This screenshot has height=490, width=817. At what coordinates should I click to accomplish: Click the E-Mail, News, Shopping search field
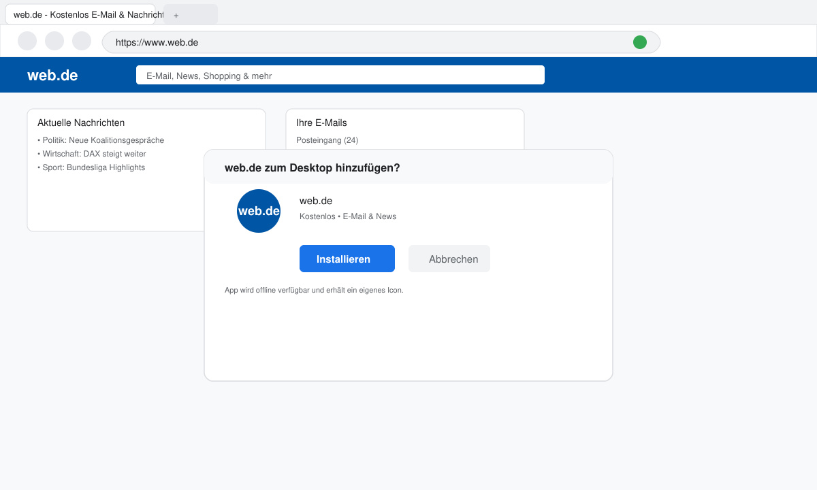point(340,75)
